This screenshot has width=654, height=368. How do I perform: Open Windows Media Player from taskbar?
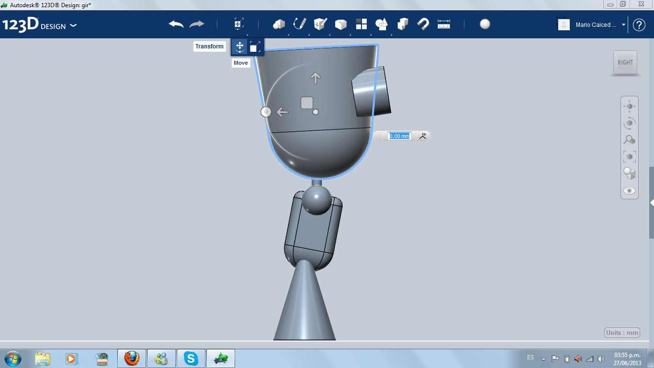click(x=72, y=358)
